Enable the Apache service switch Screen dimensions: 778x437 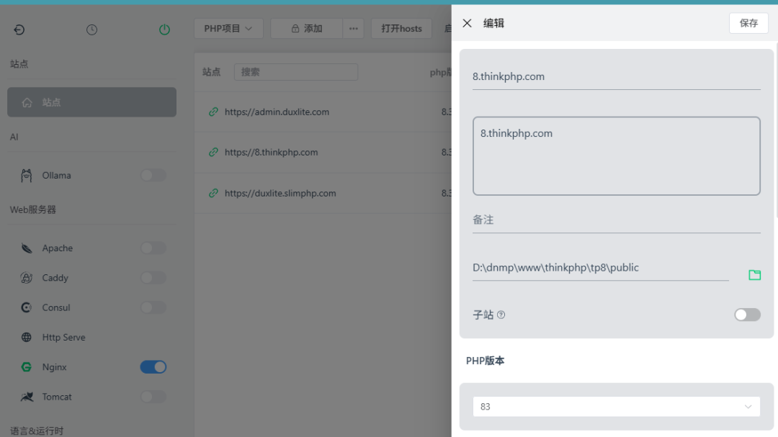[x=153, y=248]
